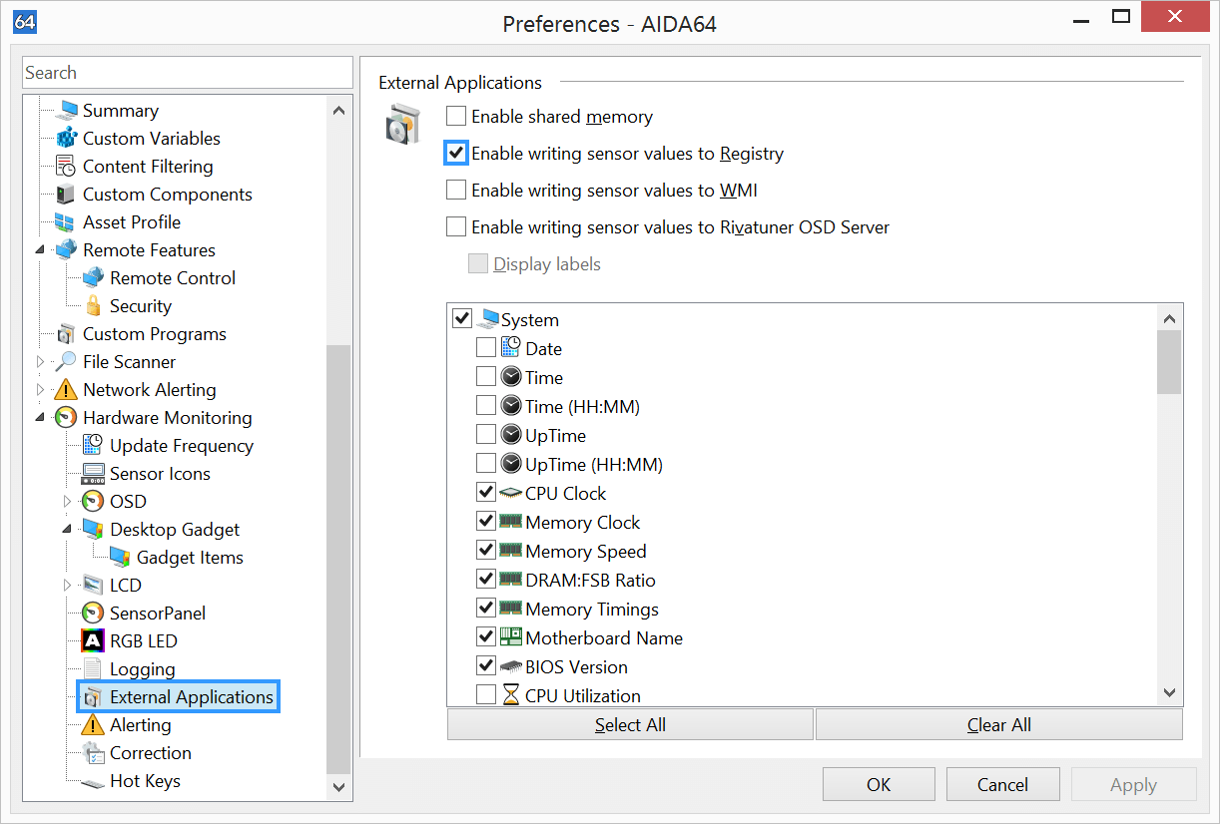Click tree panel scrollbar up arrow
The width and height of the screenshot is (1220, 824).
(338, 110)
